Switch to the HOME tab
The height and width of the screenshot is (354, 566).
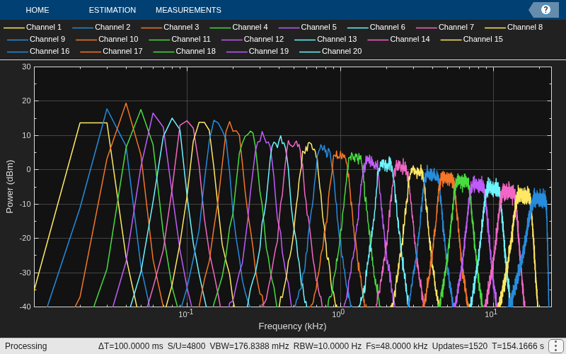pyautogui.click(x=37, y=10)
